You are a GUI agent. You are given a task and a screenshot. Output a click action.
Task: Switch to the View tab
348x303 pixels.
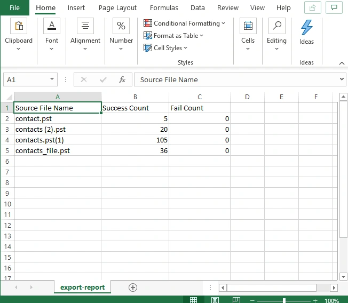(257, 8)
